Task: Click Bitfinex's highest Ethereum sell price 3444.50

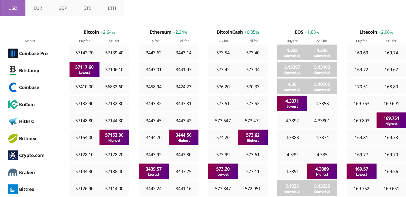Action: tap(184, 137)
